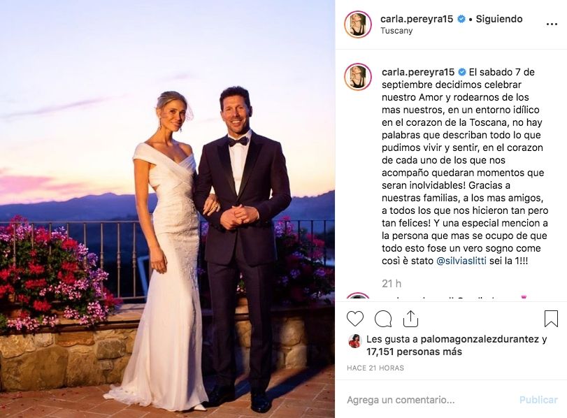Open carla.pereyra15 profile from header username
This screenshot has height=418, width=567.
click(x=417, y=19)
